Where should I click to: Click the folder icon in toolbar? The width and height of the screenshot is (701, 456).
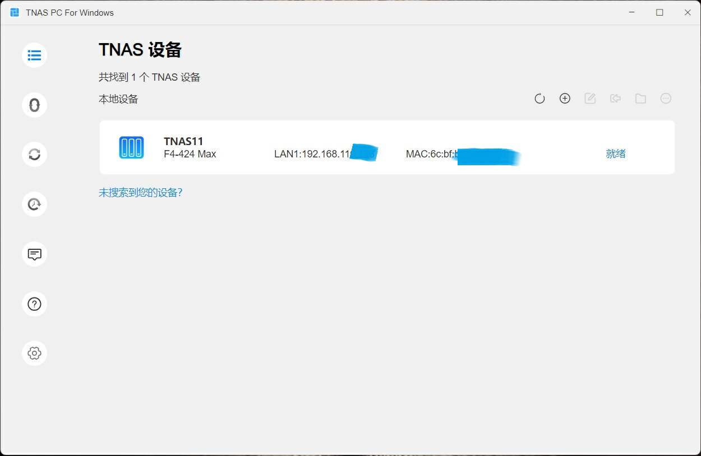tap(640, 99)
